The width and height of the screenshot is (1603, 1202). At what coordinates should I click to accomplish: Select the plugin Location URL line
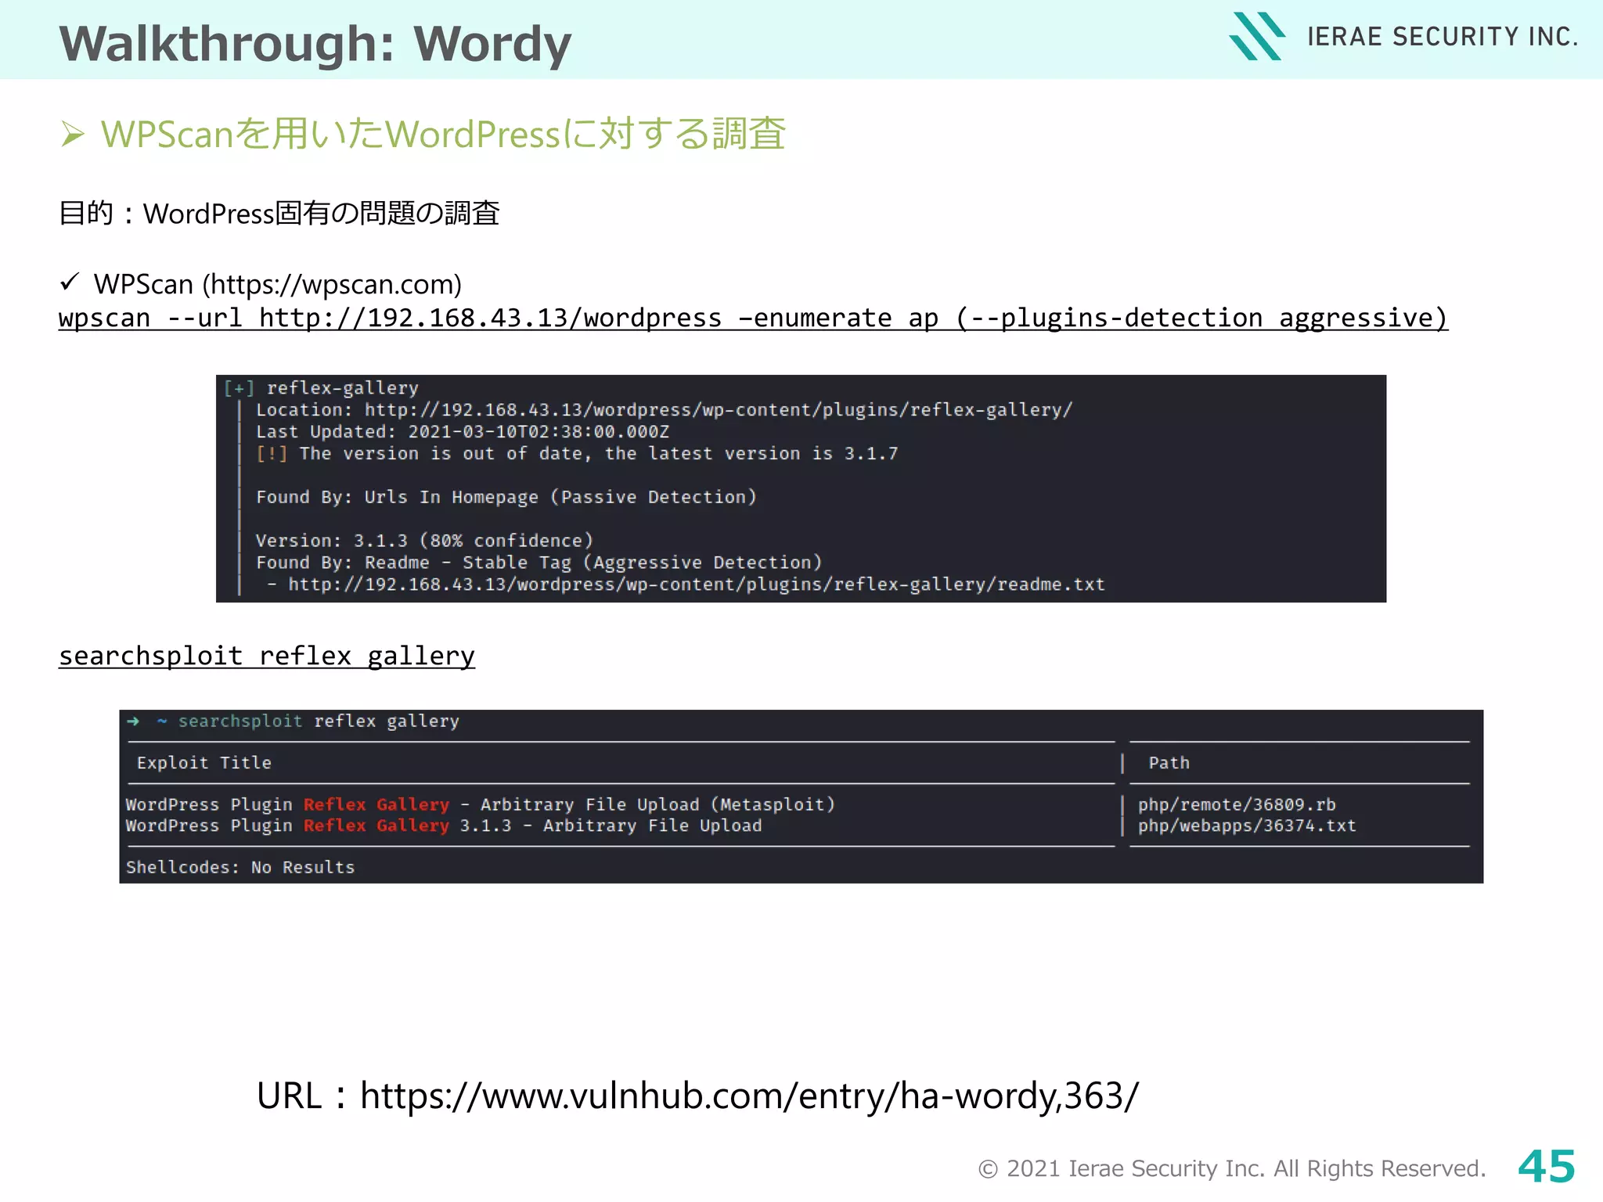click(x=664, y=410)
